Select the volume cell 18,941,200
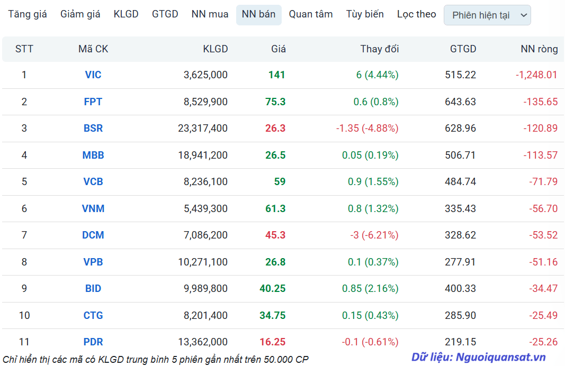565x366 pixels. point(203,155)
